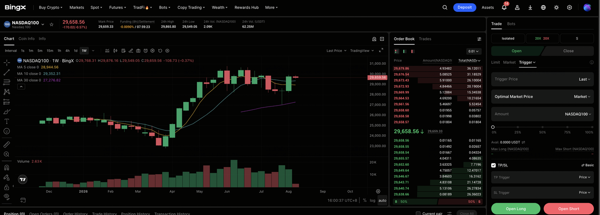The image size is (600, 215).
Task: Set amount slider to 50% mark
Action: click(542, 127)
